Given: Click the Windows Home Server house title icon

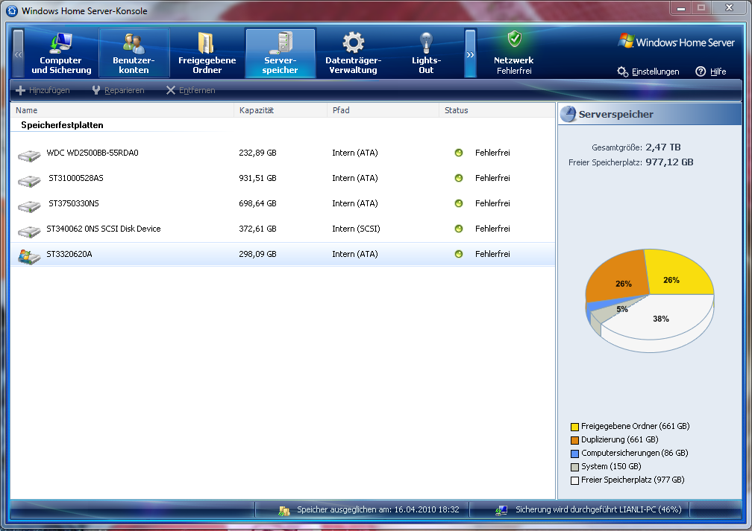Looking at the screenshot, I should (12, 10).
